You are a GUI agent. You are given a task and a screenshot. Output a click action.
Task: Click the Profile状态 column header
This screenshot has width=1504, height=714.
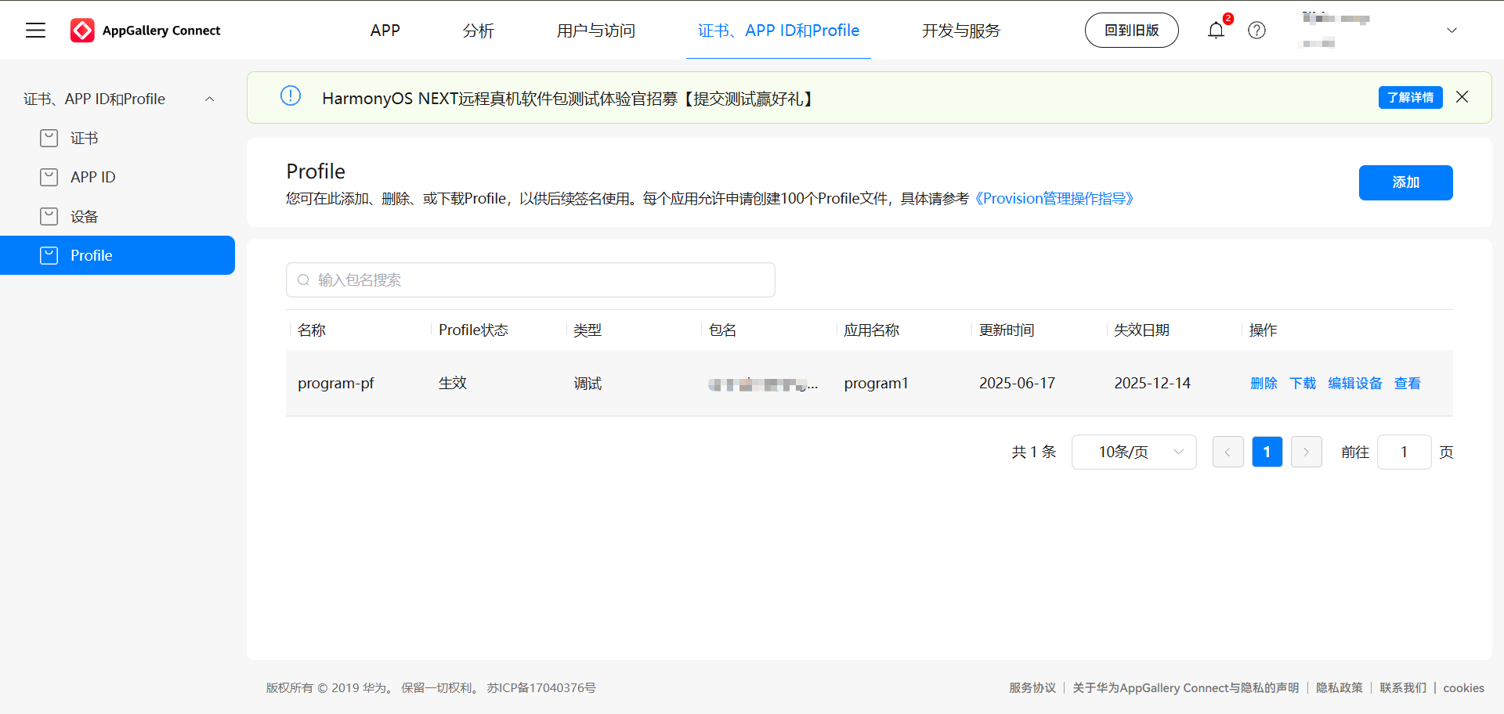click(x=473, y=330)
